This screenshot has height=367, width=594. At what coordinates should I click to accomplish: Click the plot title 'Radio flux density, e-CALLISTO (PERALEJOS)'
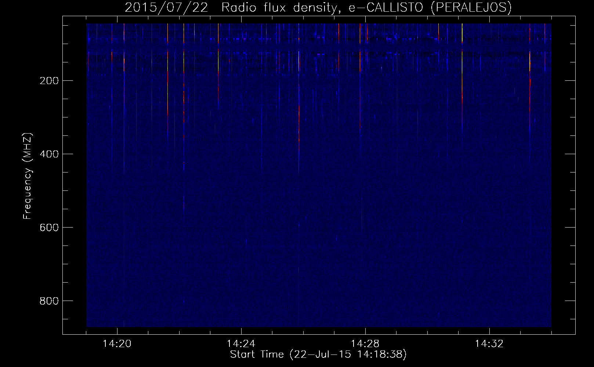pos(366,7)
